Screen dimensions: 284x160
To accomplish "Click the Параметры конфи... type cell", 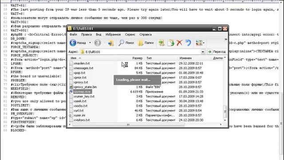I will (x=160, y=115).
